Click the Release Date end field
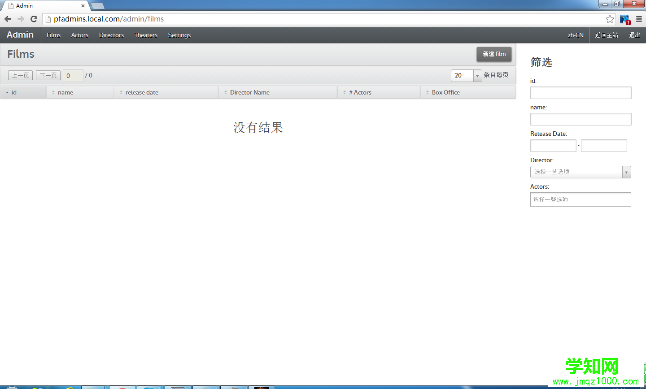 click(604, 146)
